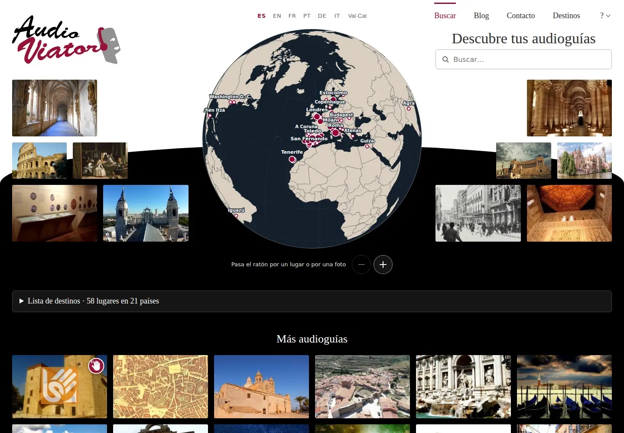Open the Destinos page
The width and height of the screenshot is (624, 433).
click(566, 16)
